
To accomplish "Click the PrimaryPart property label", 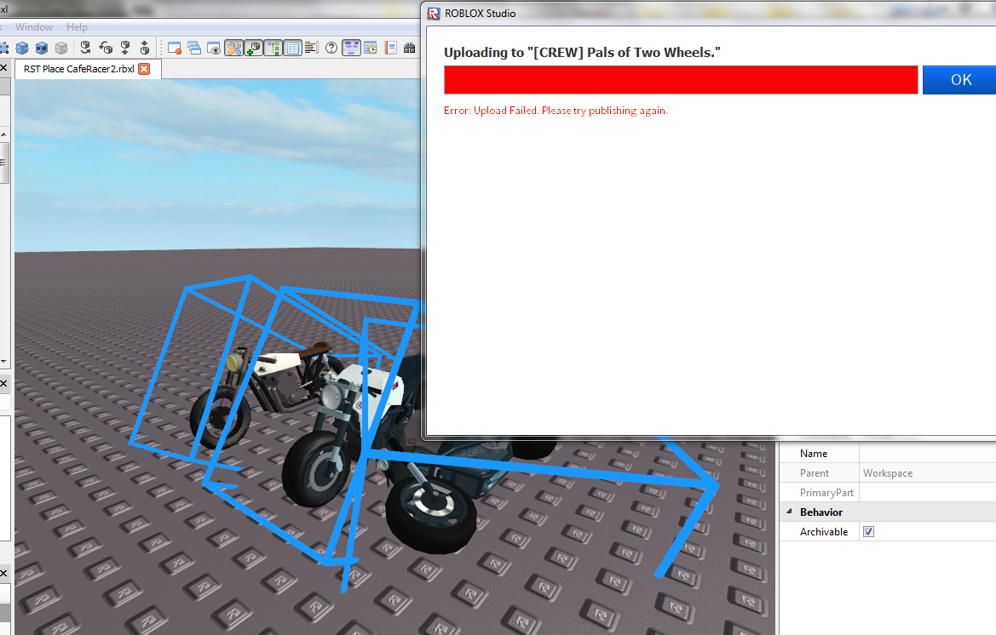I will coord(826,493).
